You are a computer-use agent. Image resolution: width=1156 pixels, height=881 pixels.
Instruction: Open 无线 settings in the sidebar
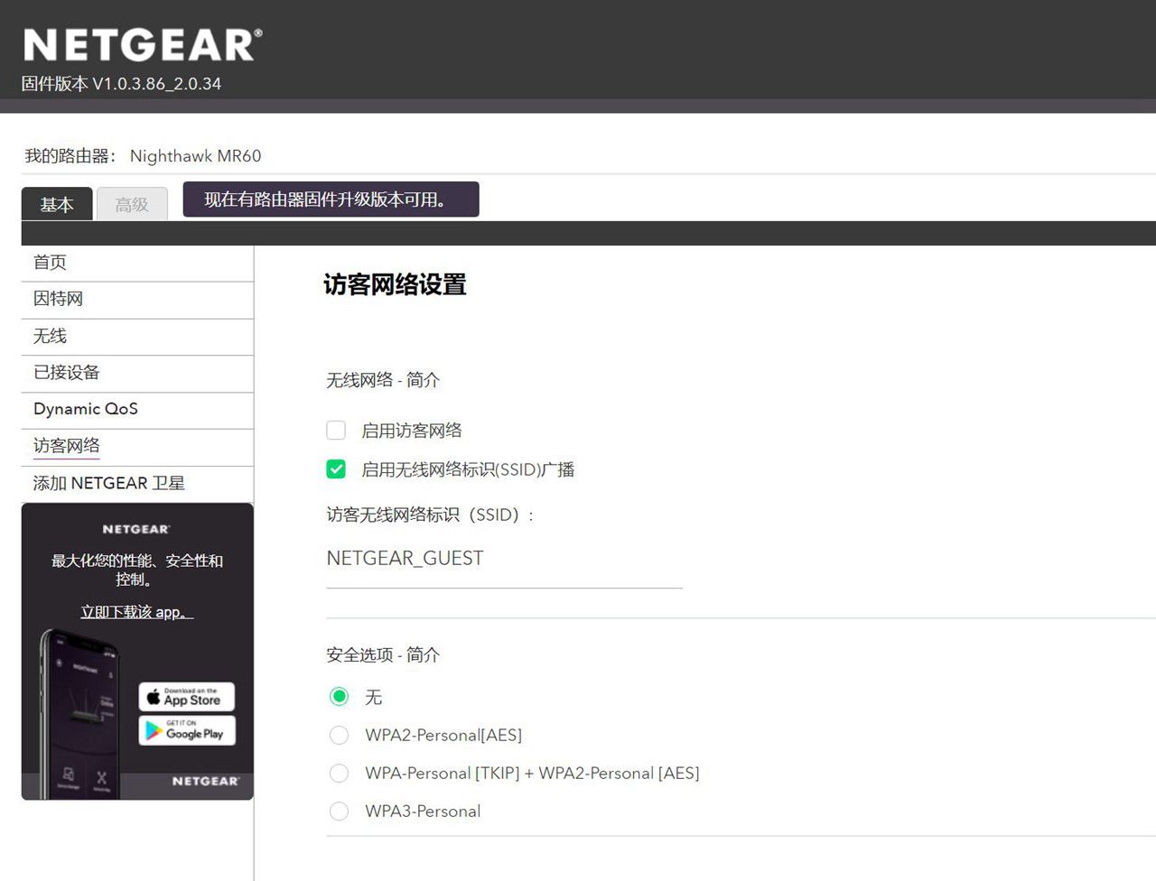point(137,337)
